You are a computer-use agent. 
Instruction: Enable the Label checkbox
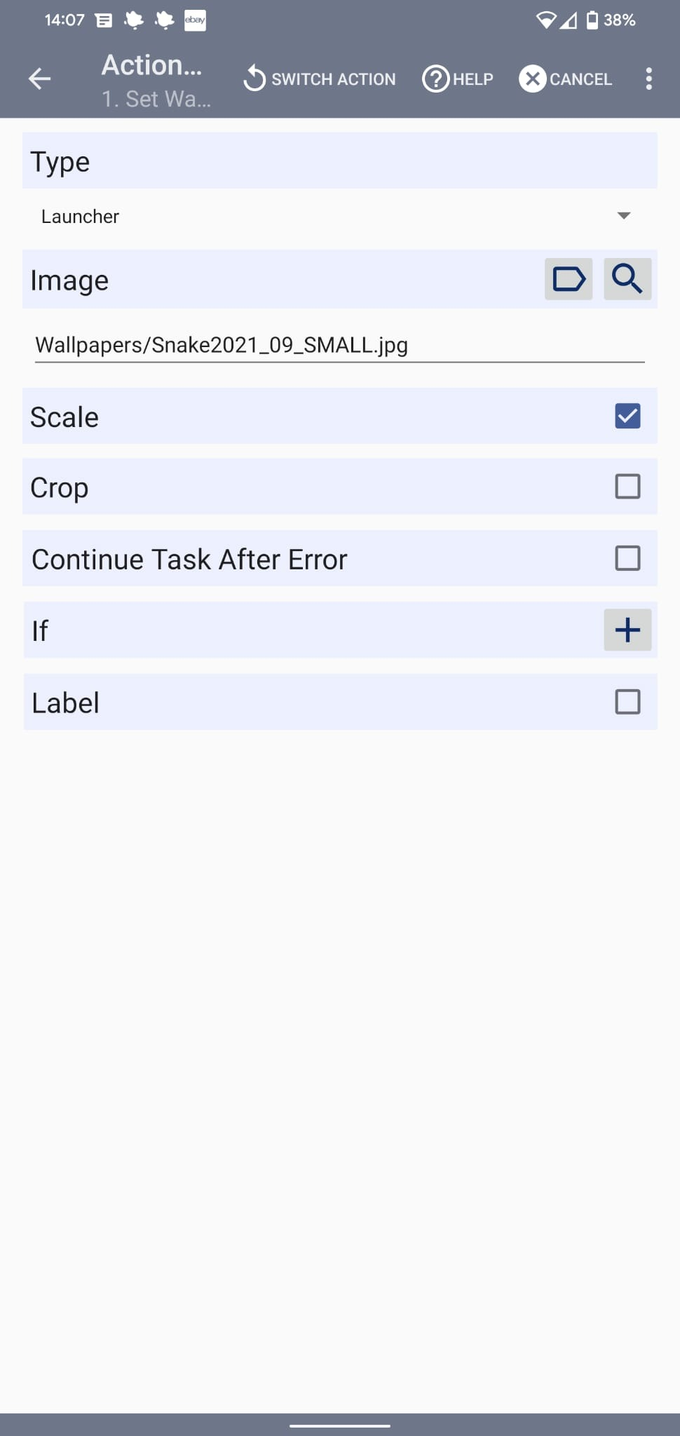tap(627, 702)
